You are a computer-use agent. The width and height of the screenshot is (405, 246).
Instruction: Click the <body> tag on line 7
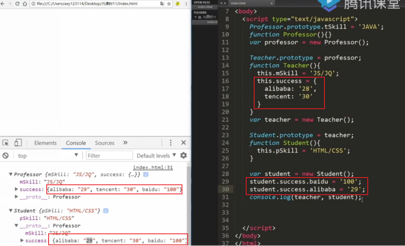point(246,11)
